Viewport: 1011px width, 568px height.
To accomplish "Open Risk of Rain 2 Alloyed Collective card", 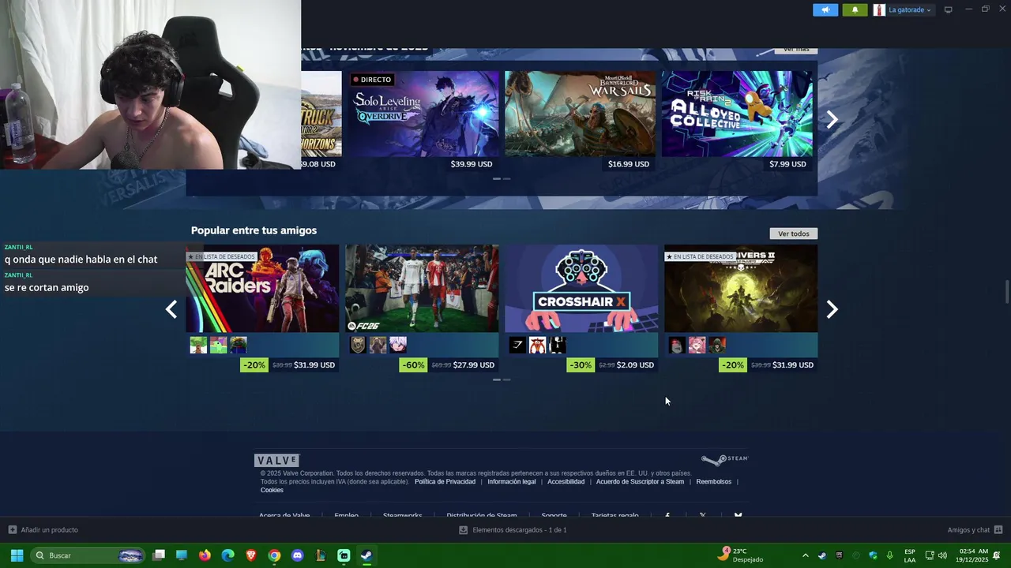I will point(737,114).
